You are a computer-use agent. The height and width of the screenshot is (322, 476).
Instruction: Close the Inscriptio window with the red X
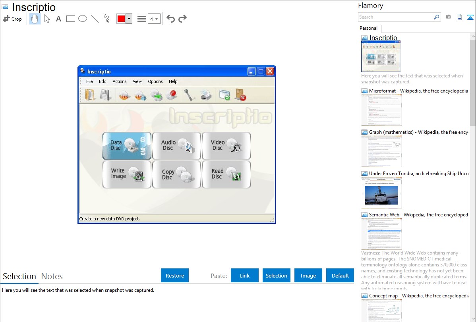point(270,71)
